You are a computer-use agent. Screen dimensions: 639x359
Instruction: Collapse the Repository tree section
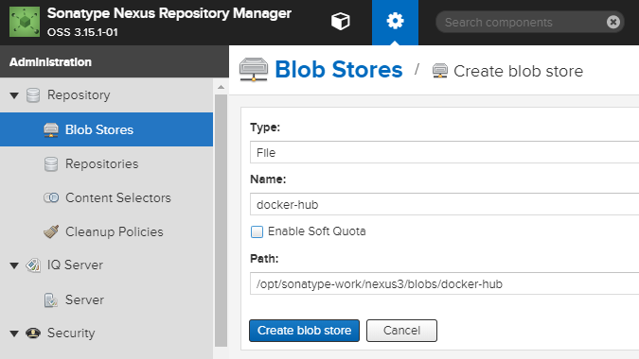point(14,95)
